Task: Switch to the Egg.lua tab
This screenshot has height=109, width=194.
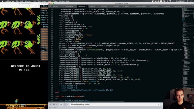Action: click(126, 6)
